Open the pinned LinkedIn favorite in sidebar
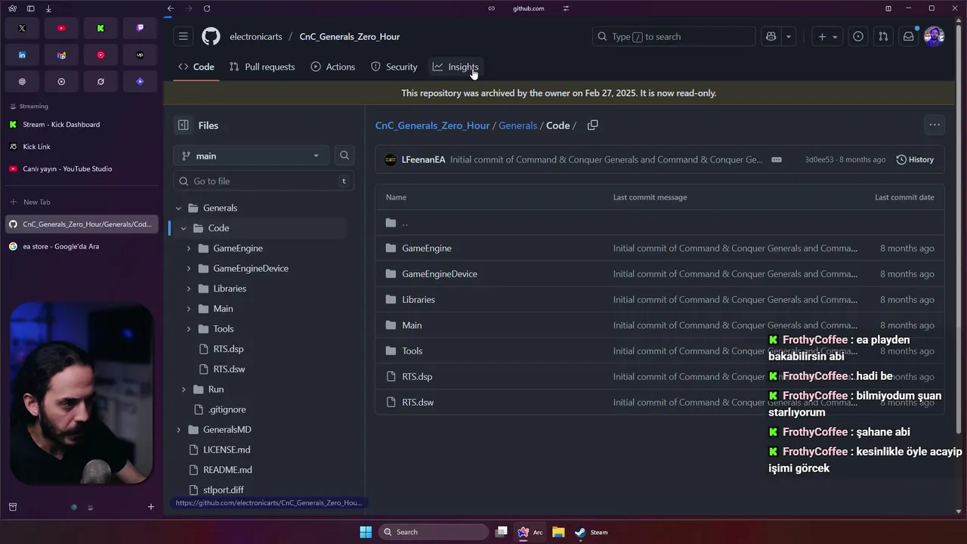 point(22,54)
